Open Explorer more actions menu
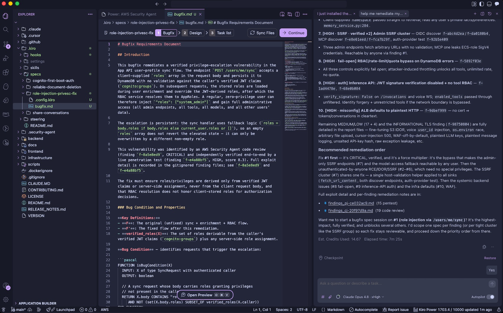This screenshot has height=313, width=503. click(90, 14)
